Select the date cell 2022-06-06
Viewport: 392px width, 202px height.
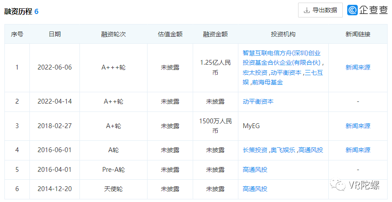tap(55, 67)
